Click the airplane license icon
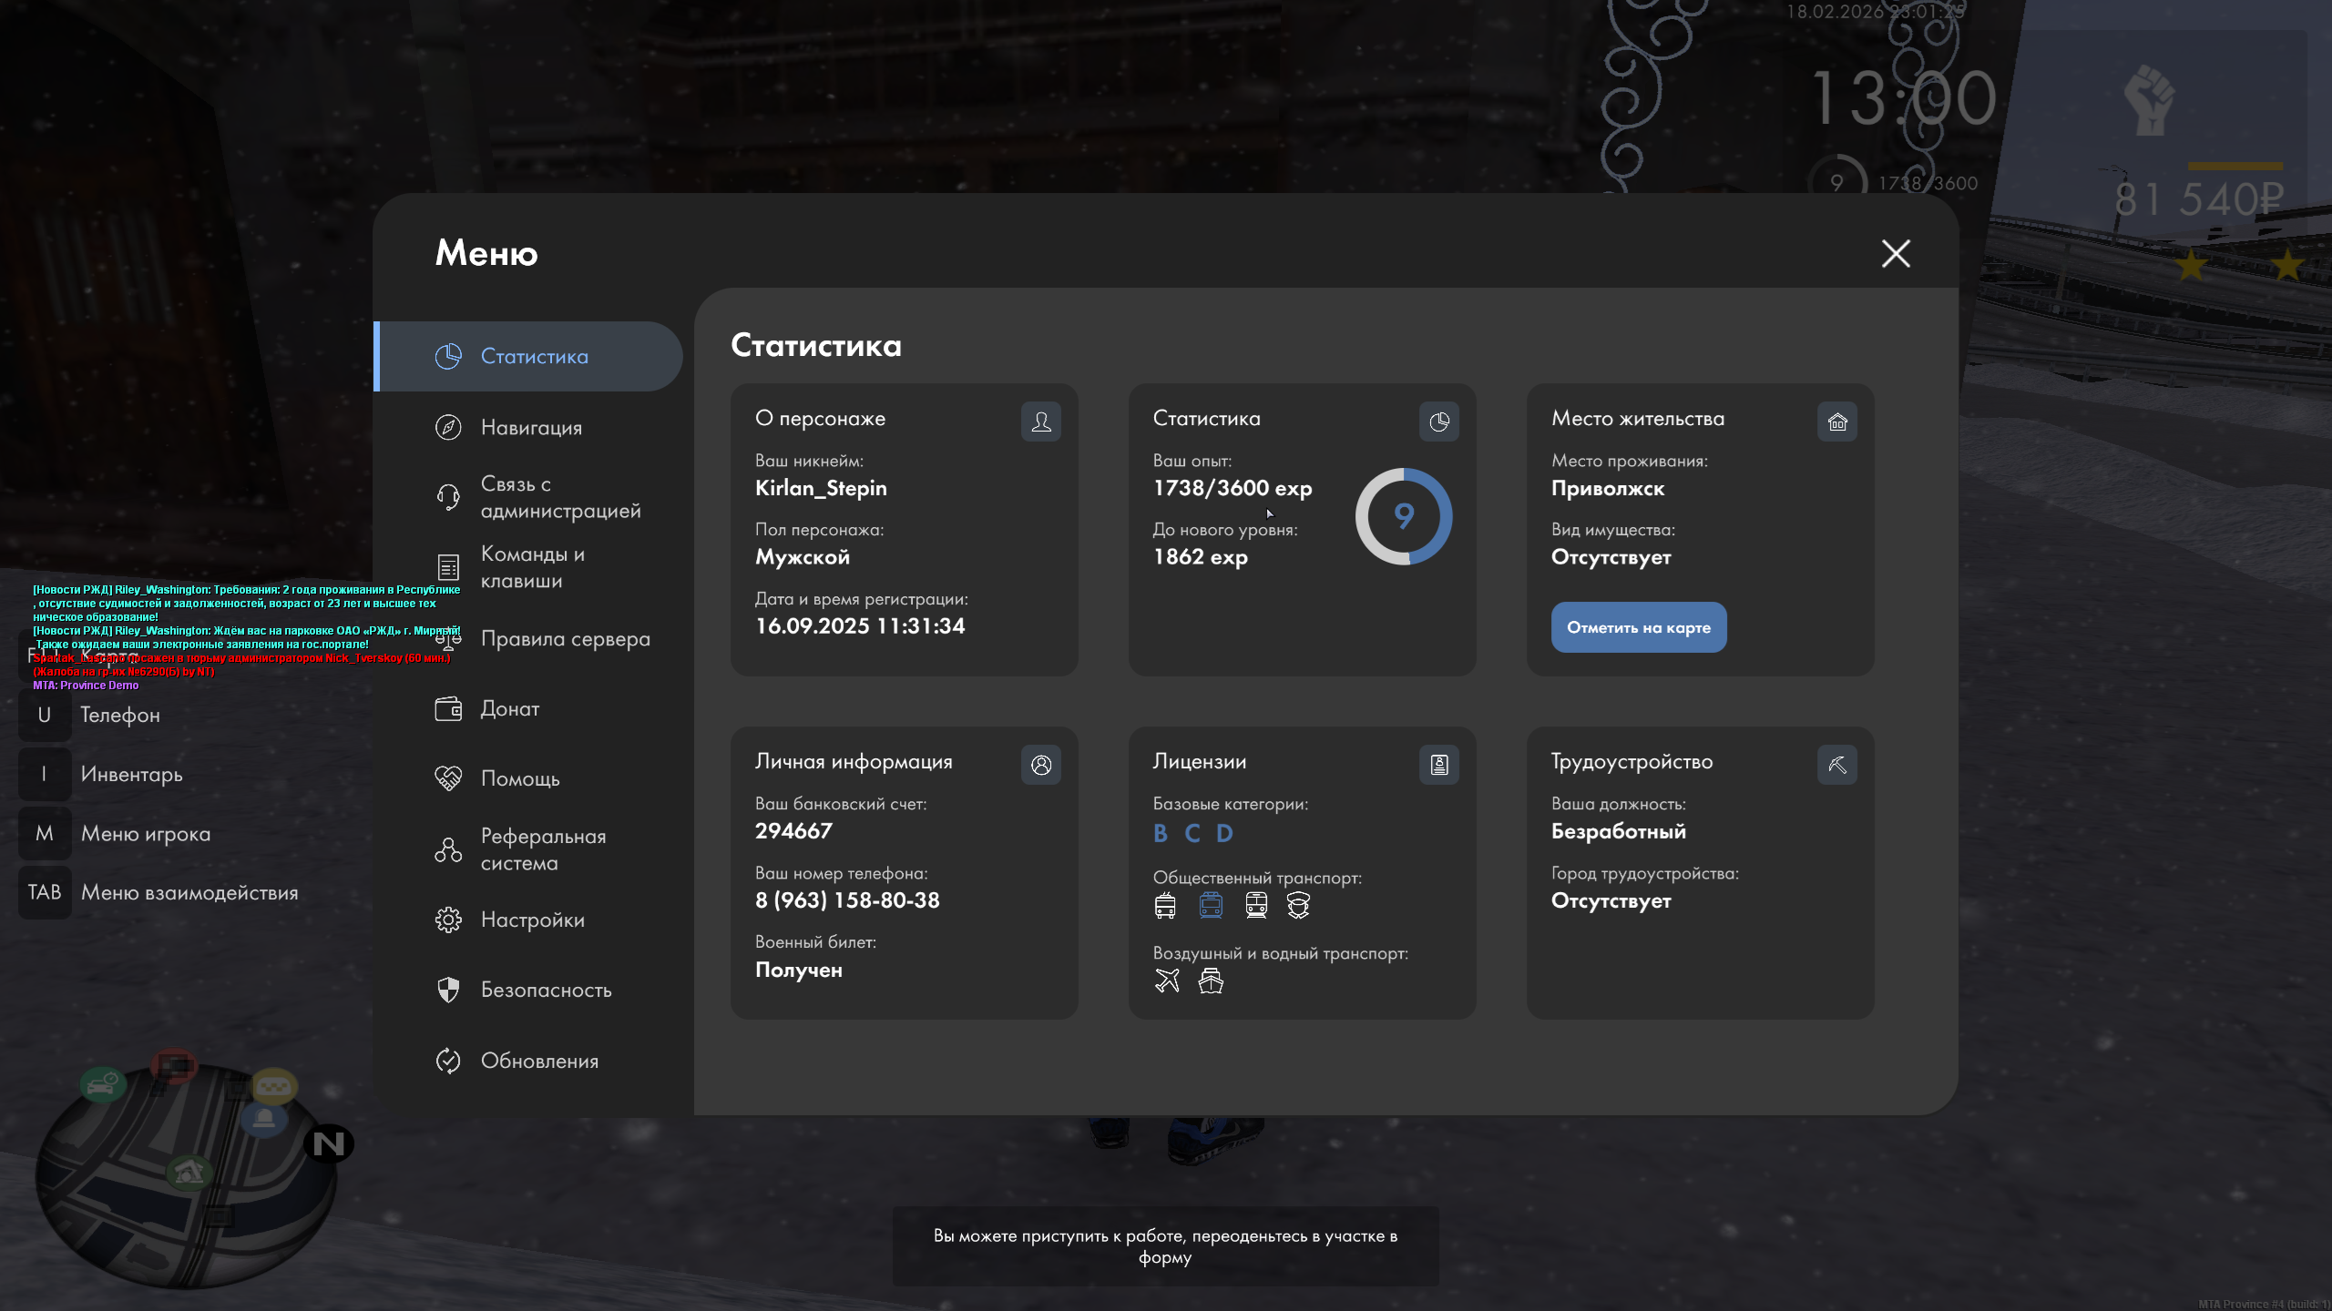 tap(1167, 981)
